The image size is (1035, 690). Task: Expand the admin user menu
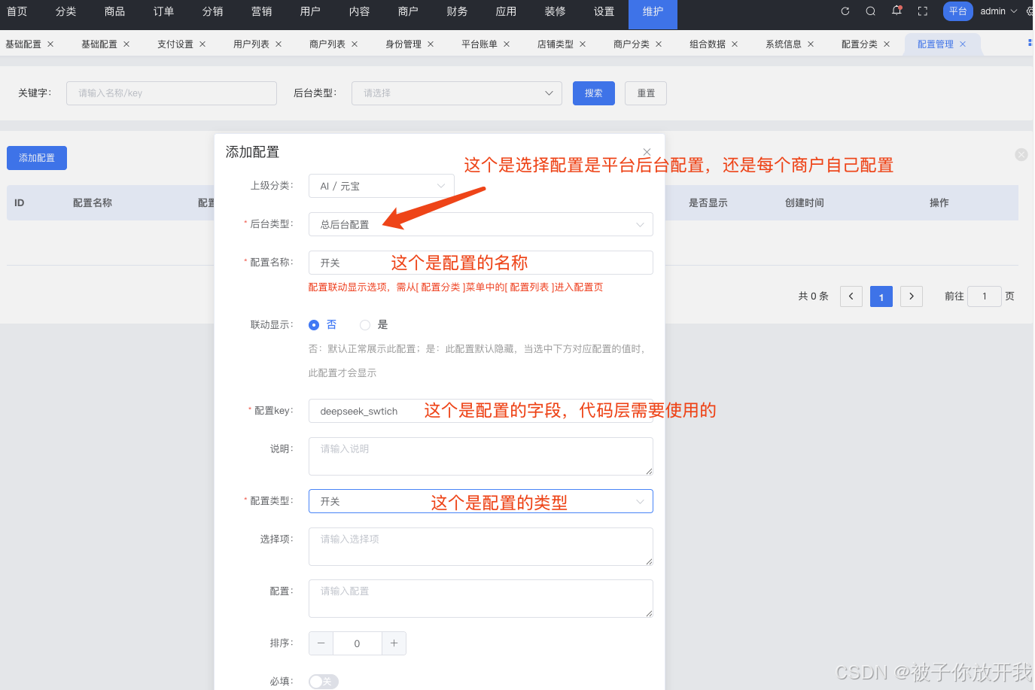point(998,11)
